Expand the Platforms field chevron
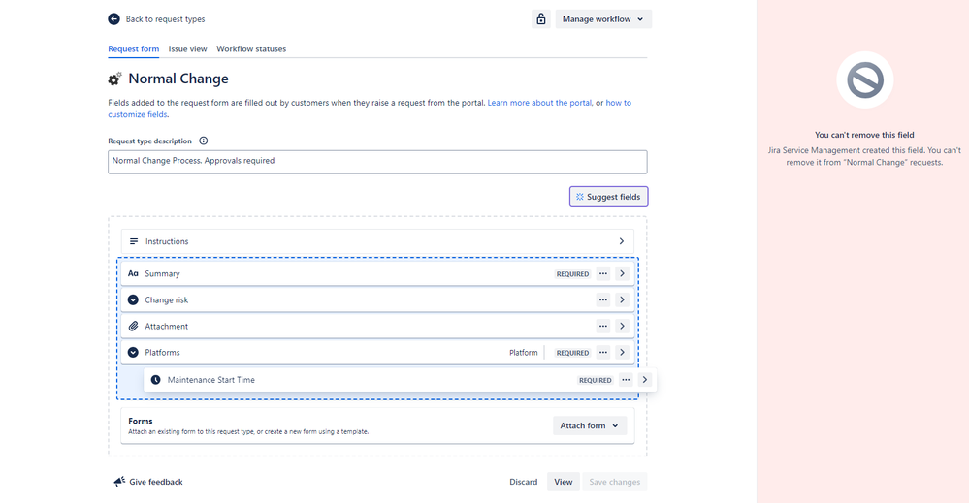 pos(623,353)
